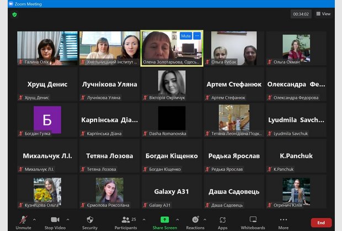Screen dimensions: 342x231
Task: Select the Даша Садовець participant tile
Action: tap(234, 191)
